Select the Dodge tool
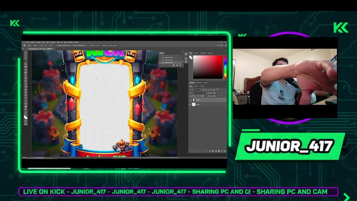 tap(26, 92)
